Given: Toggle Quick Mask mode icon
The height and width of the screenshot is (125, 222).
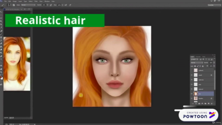Looking at the screenshot, I should [x=1, y=82].
